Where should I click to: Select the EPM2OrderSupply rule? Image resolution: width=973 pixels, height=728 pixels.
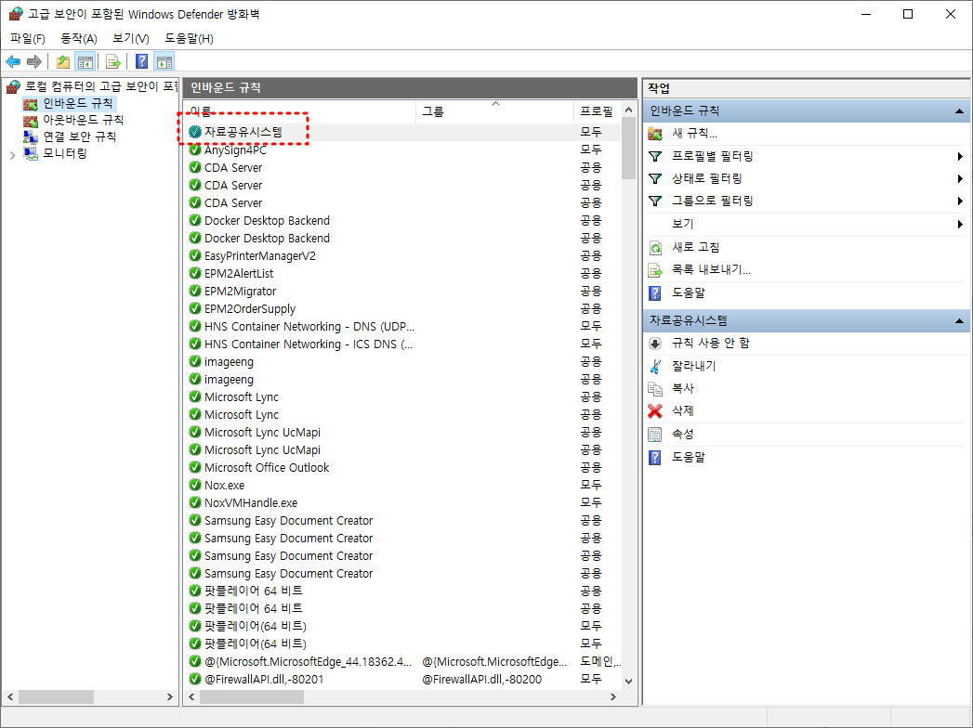coord(403,309)
